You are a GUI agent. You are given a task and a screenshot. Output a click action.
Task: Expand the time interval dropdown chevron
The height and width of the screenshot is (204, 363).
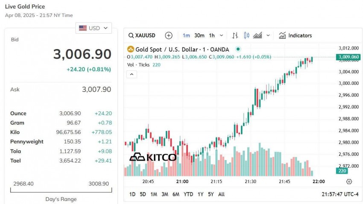pyautogui.click(x=221, y=35)
